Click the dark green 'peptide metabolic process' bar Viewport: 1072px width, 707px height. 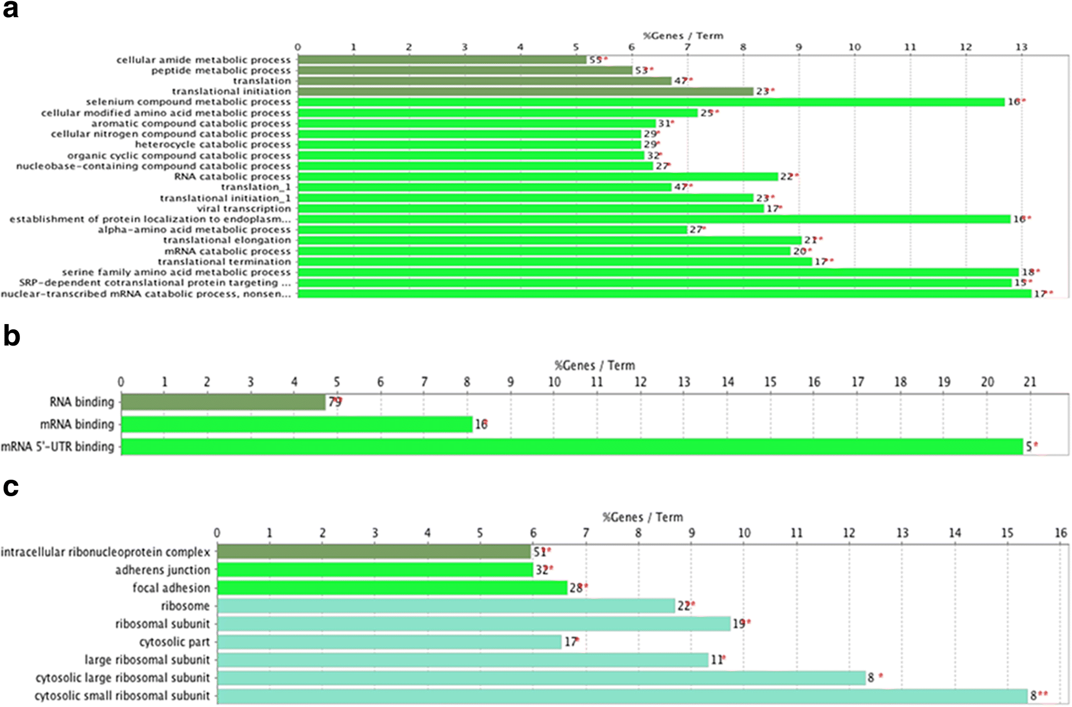tap(465, 70)
